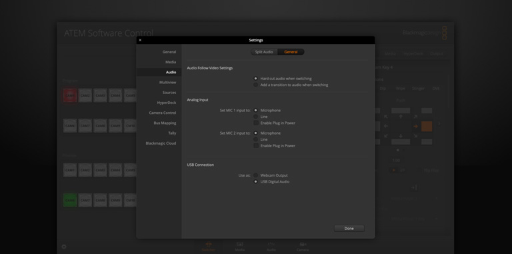Image resolution: width=512 pixels, height=254 pixels.
Task: Select the downward DVE push direction arrow
Action: click(x=401, y=136)
